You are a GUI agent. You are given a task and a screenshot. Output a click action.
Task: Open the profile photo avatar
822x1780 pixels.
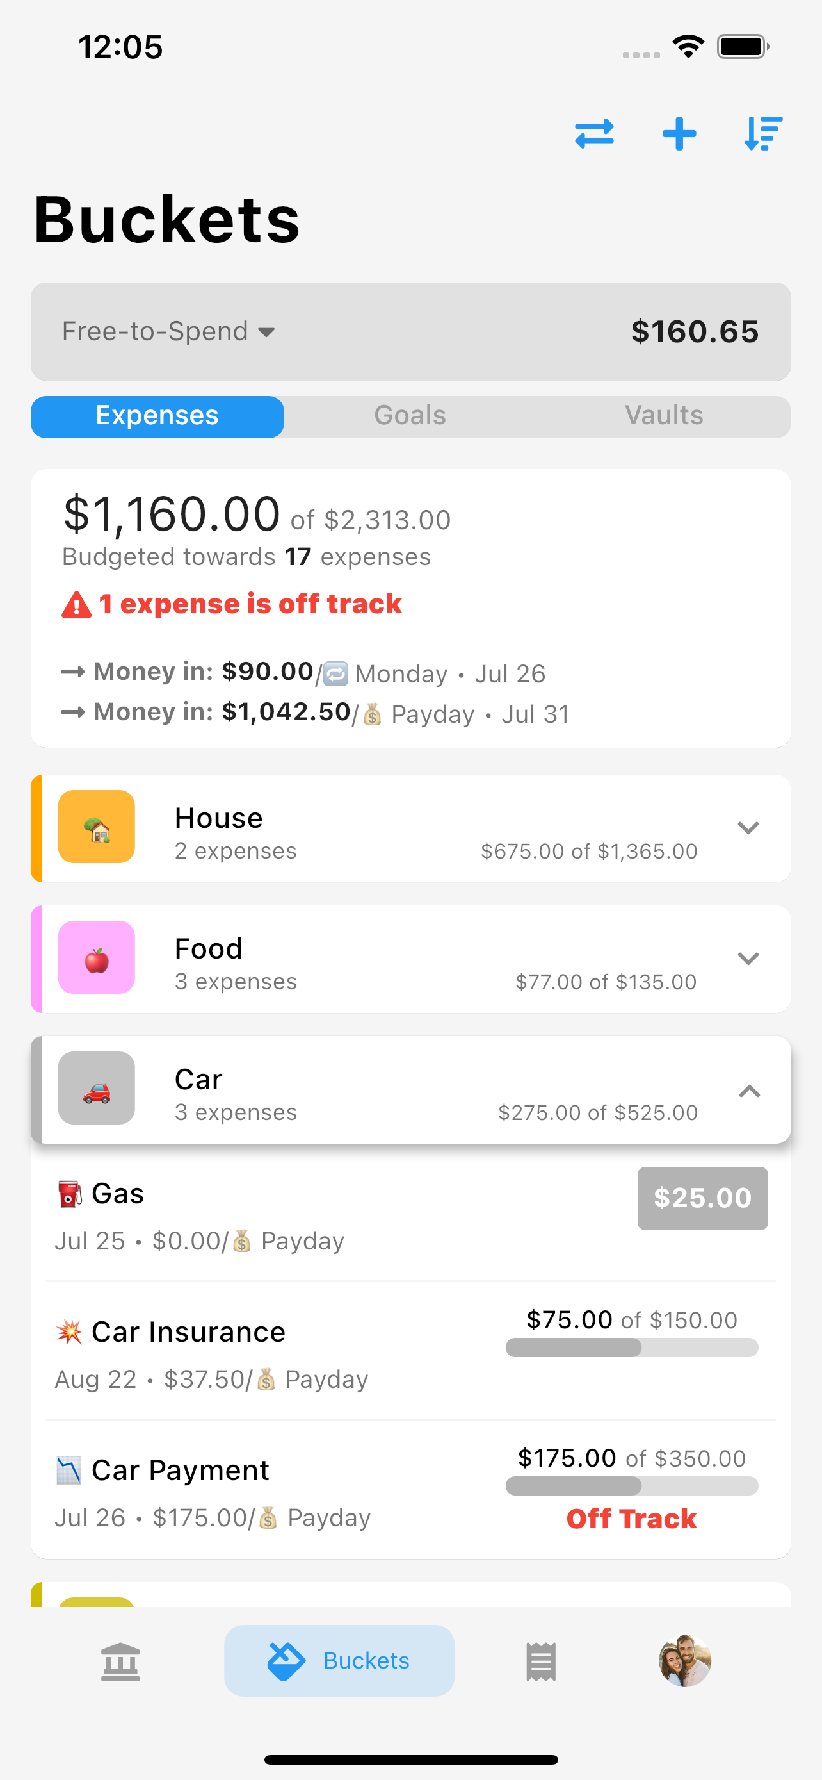(x=684, y=1660)
